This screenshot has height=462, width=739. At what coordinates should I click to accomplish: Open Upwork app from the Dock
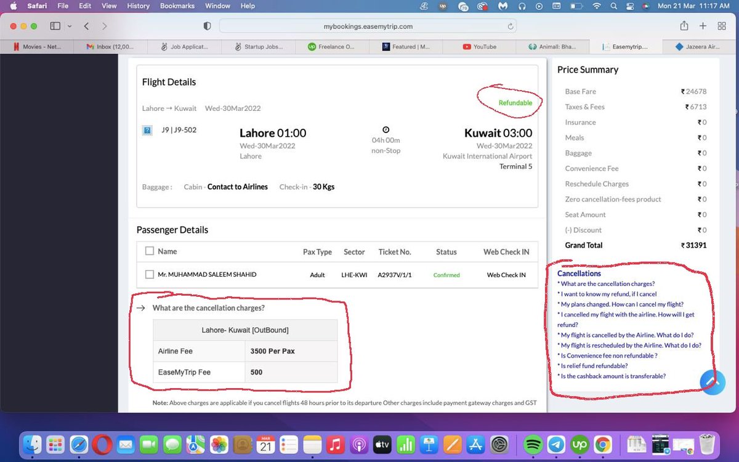tap(579, 444)
